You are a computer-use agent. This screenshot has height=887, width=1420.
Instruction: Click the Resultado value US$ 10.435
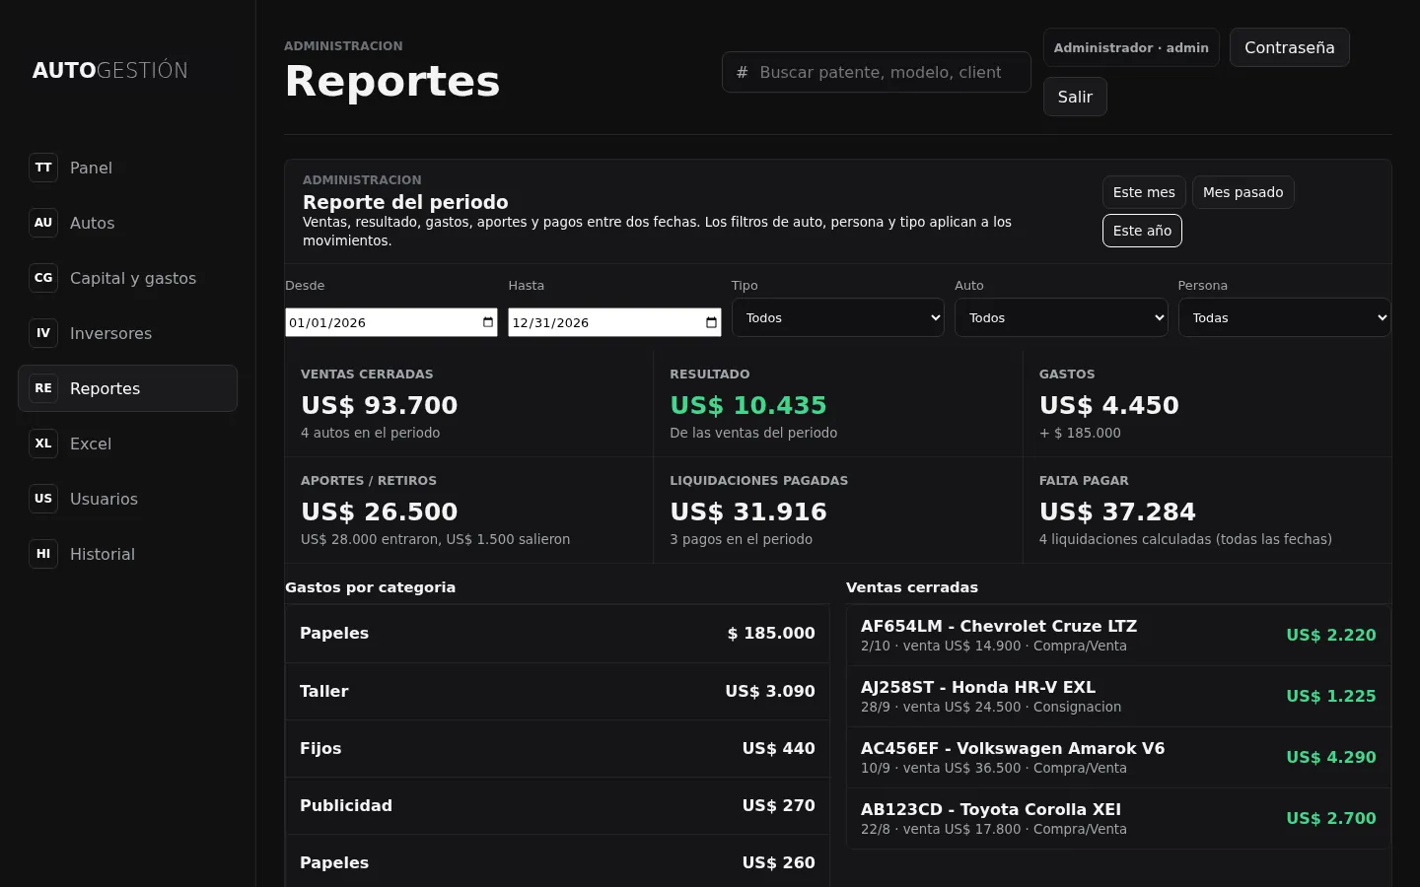tap(748, 405)
